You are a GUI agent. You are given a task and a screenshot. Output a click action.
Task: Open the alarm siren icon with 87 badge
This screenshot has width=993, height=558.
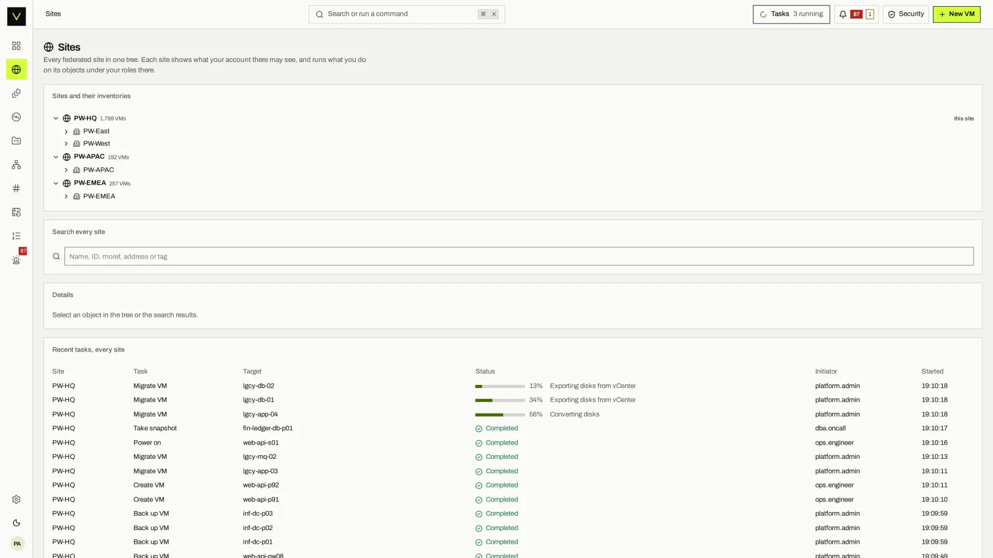[x=16, y=260]
